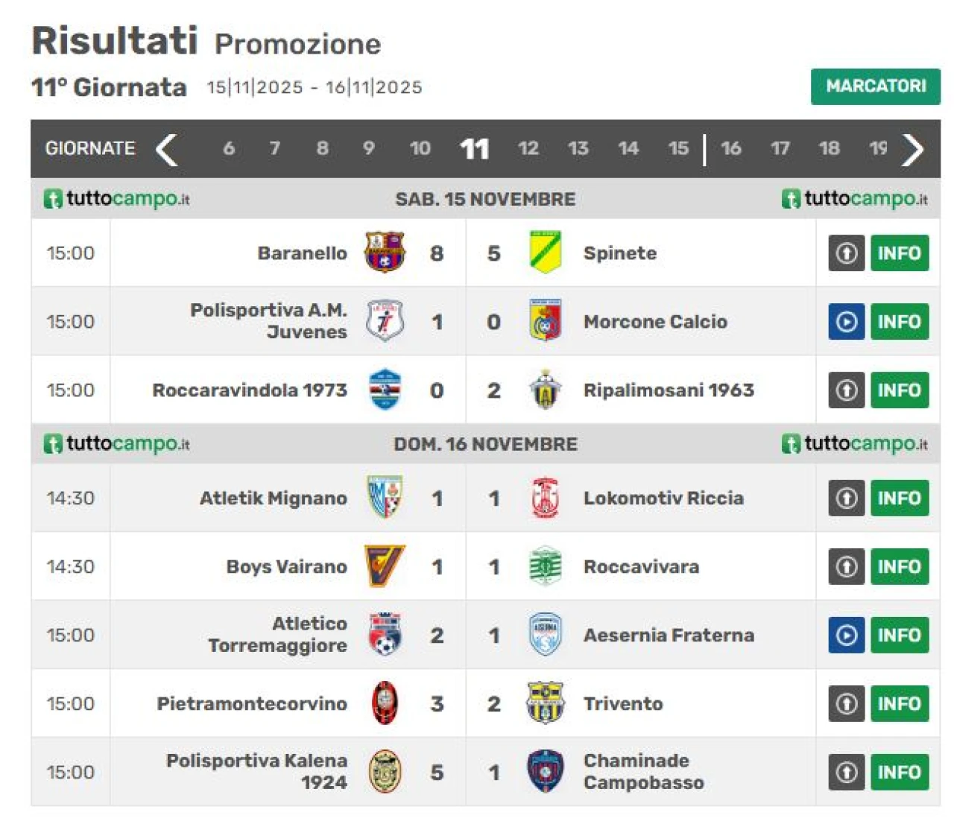The image size is (954, 821).
Task: Switch to giornata 10
Action: [420, 149]
